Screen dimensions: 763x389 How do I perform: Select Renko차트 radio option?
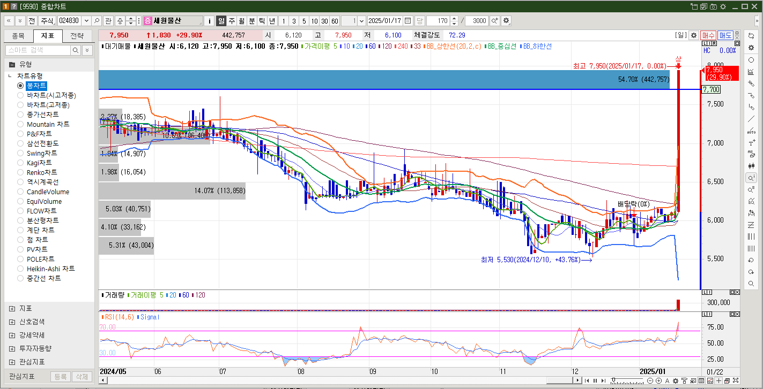[x=38, y=172]
